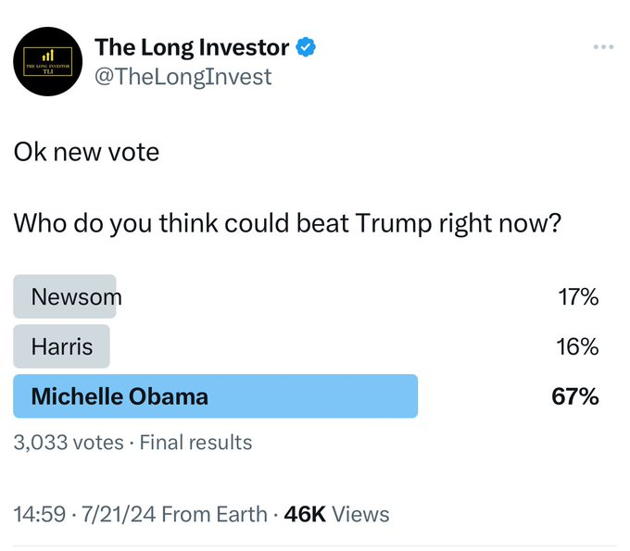Click the blue verified checkmark badge
The height and width of the screenshot is (551, 630).
tap(307, 46)
